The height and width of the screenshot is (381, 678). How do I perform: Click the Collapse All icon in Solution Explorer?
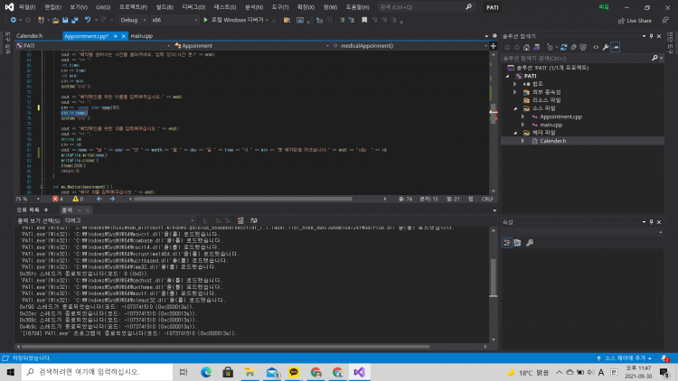point(573,47)
